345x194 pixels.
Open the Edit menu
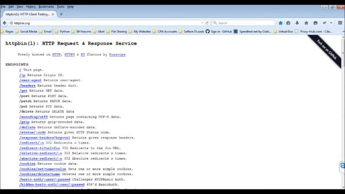(11, 7)
